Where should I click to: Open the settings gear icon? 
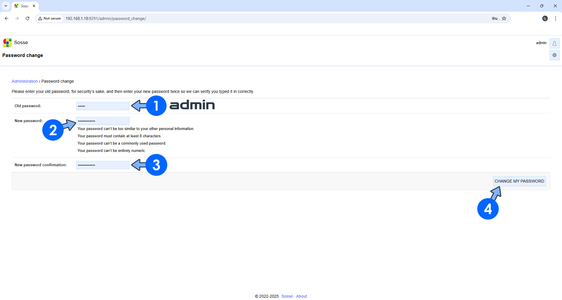[x=554, y=55]
